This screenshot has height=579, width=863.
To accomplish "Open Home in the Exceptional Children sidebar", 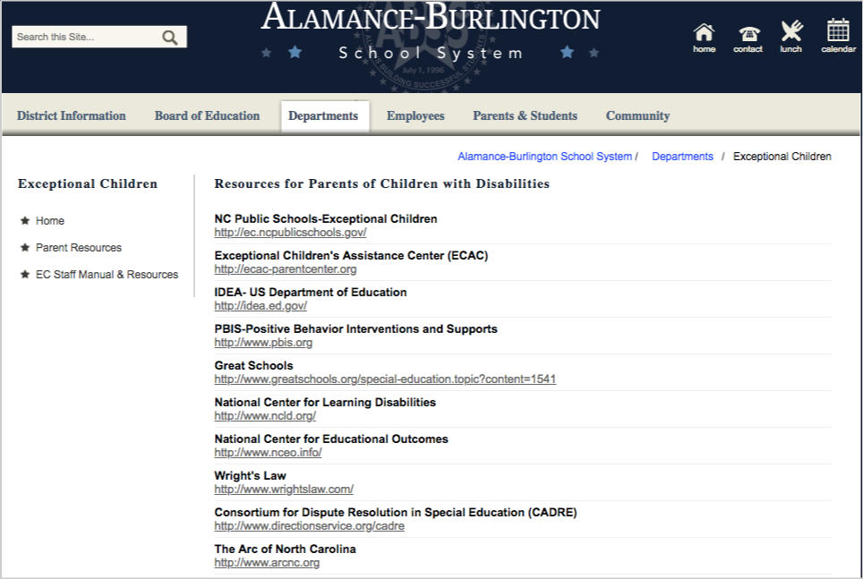I will [50, 221].
